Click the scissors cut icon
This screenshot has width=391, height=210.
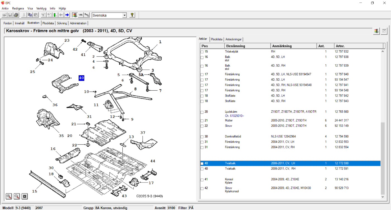(24, 15)
